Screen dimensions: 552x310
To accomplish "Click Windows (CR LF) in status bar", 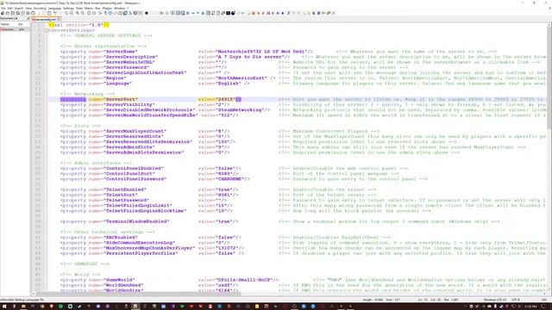I will [494, 300].
